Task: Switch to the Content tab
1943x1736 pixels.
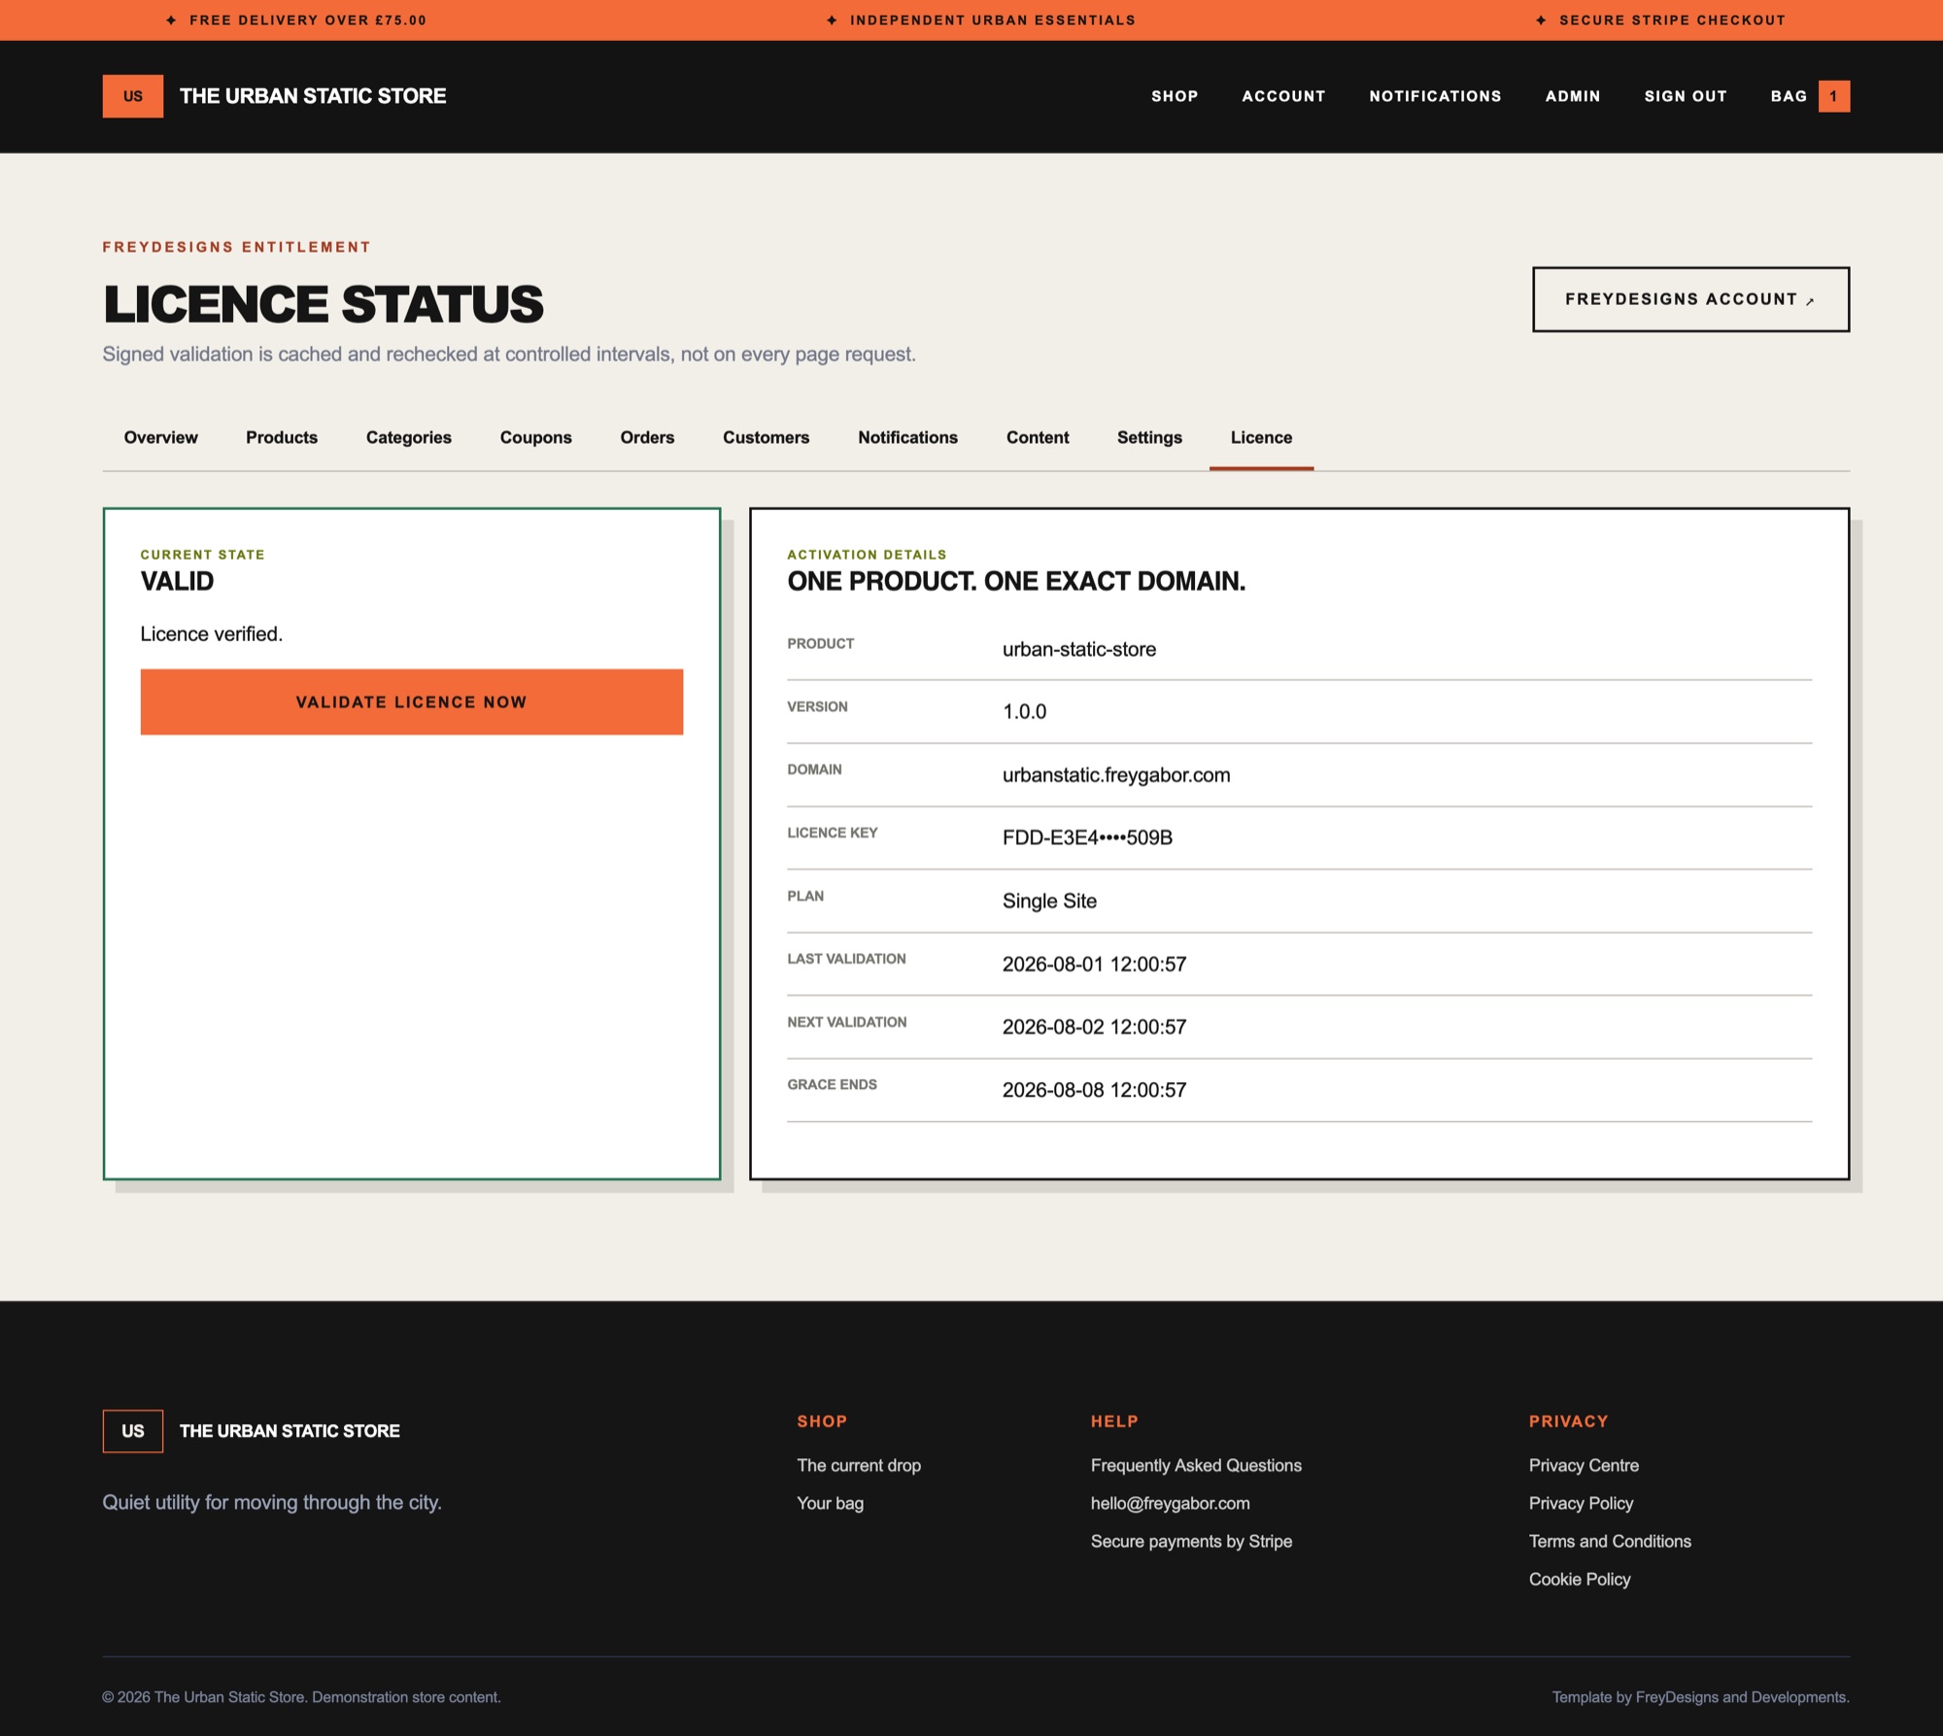Action: pos(1038,437)
